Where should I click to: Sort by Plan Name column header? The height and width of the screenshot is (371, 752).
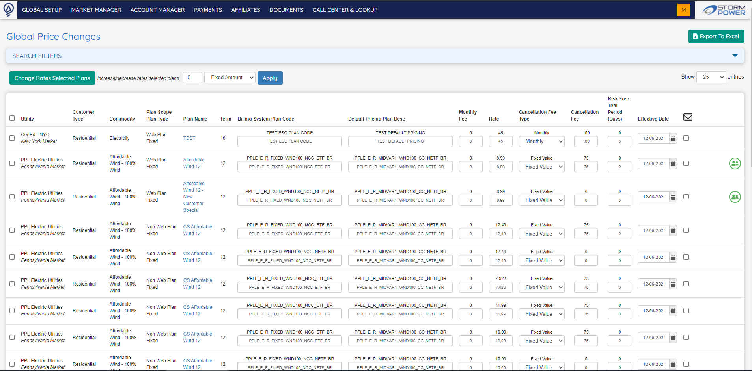tap(195, 119)
